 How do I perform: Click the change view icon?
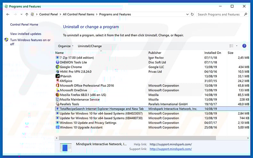(231, 46)
